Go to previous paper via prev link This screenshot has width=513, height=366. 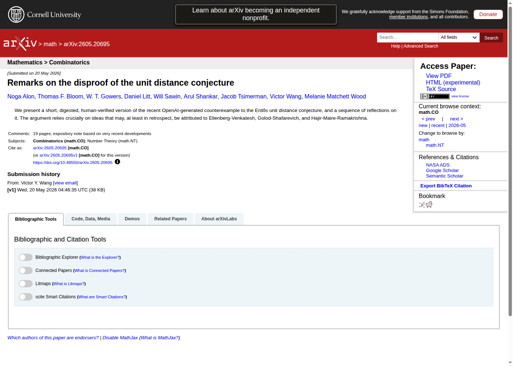click(x=428, y=119)
